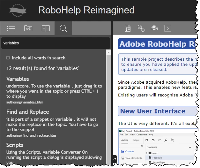This screenshot has width=200, height=168.
Task: Click the search results scrollbar up arrow
Action: 108,52
